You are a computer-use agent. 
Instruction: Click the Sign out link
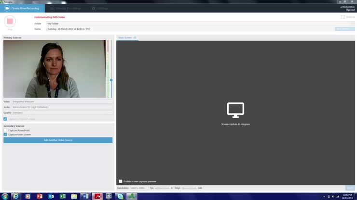pyautogui.click(x=350, y=10)
